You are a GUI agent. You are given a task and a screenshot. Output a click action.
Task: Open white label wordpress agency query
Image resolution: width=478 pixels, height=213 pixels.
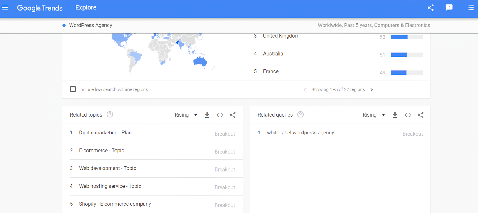pyautogui.click(x=300, y=133)
